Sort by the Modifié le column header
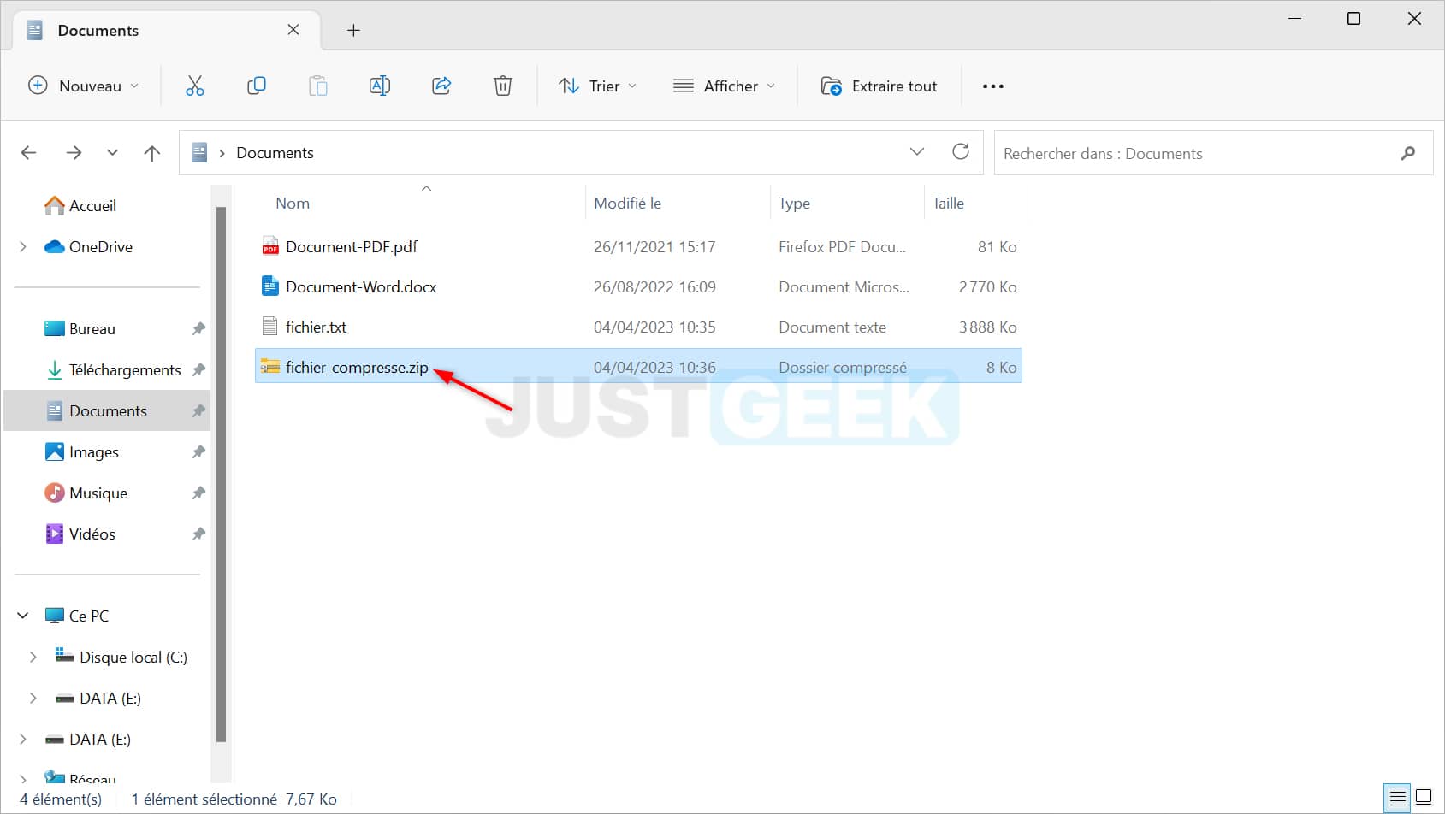 [627, 203]
